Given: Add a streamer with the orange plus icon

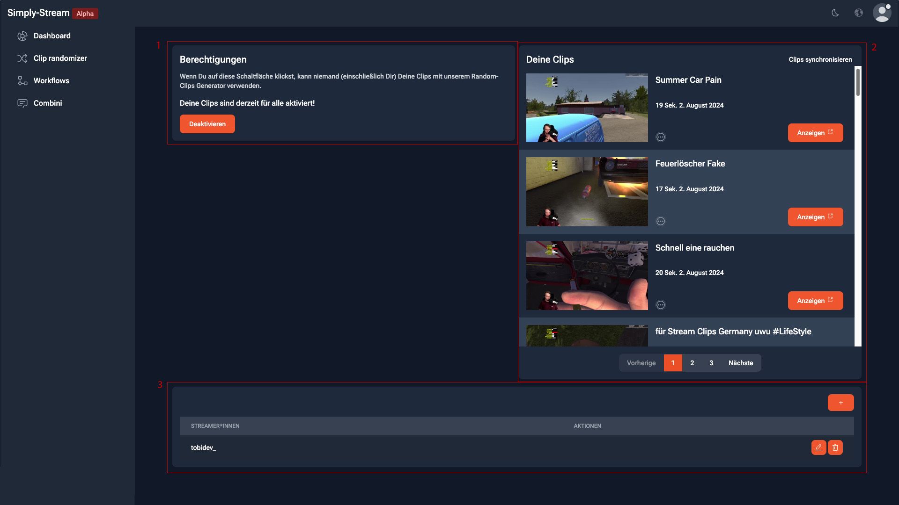Looking at the screenshot, I should tap(840, 402).
